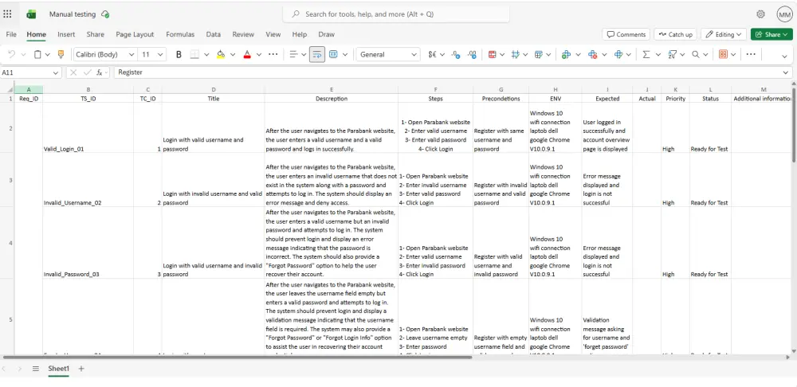
Task: Switch to the Page Layout tab
Action: click(135, 34)
